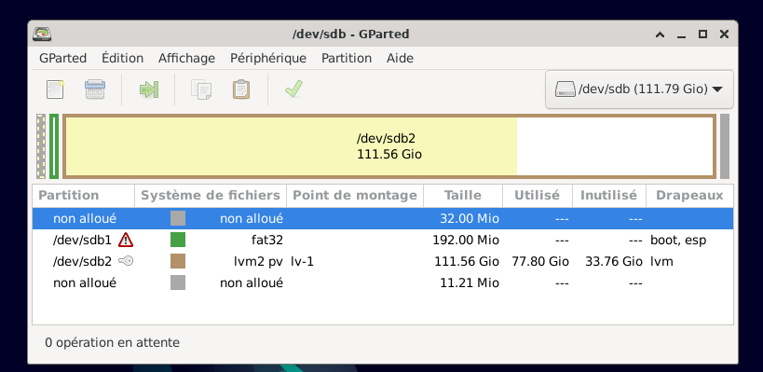Click the GParted app icon in title bar
The width and height of the screenshot is (763, 372).
pos(42,34)
